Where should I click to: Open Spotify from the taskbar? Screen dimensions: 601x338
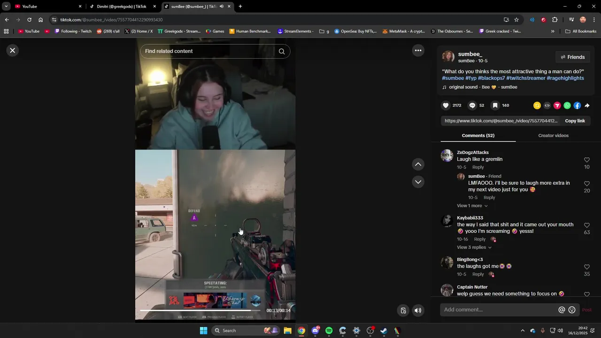pos(329,330)
